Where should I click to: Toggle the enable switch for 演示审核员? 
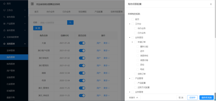(x=82, y=58)
